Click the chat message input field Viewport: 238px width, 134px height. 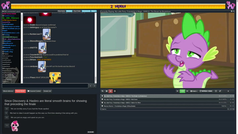pyautogui.click(x=45, y=86)
